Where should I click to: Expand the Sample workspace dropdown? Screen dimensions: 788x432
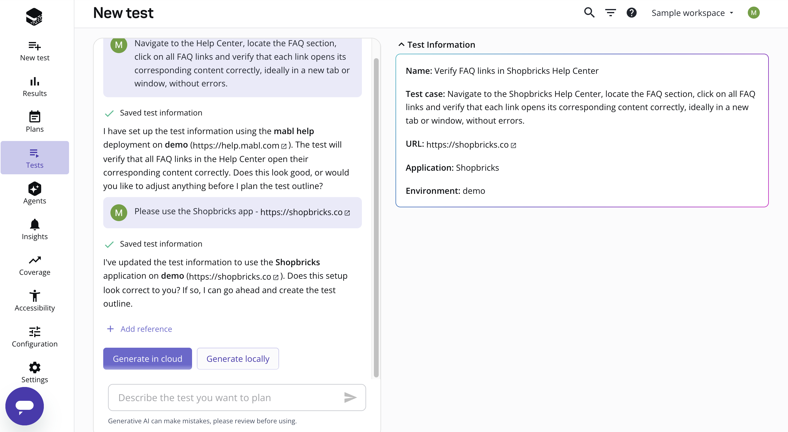(692, 13)
